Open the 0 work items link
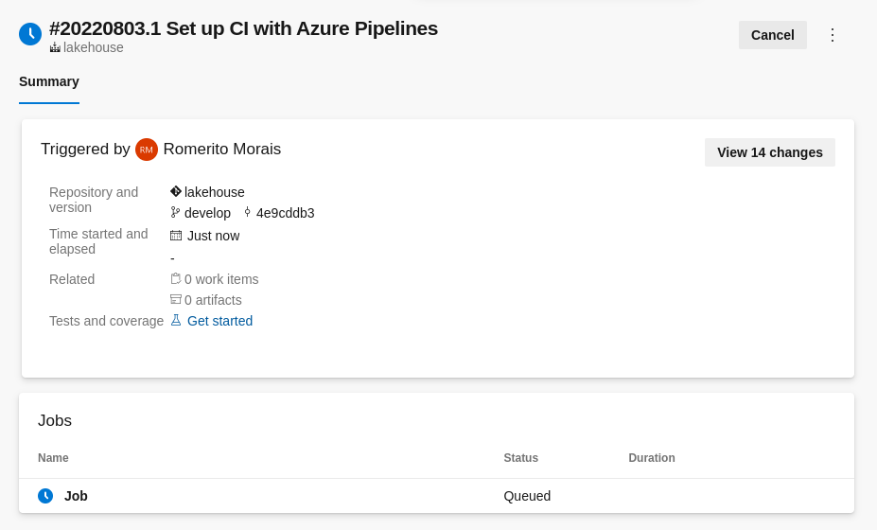 tap(221, 279)
